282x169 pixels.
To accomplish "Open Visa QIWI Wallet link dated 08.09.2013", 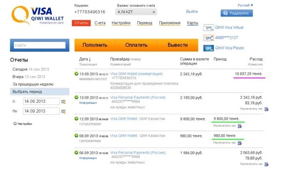I will [x=124, y=136].
